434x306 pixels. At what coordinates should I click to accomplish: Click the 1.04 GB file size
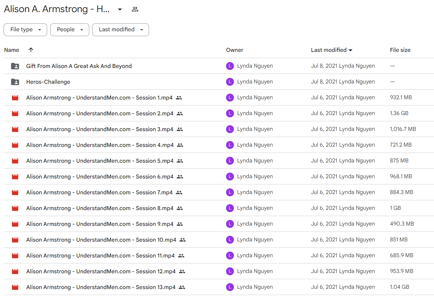tap(400, 287)
